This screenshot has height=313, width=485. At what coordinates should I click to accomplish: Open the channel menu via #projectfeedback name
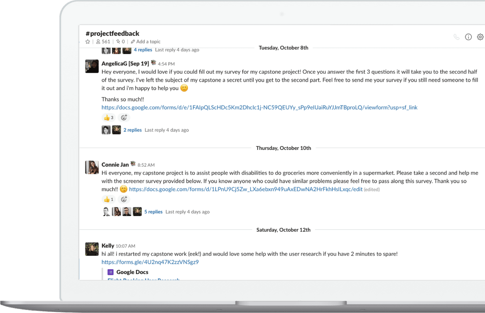[x=112, y=33]
